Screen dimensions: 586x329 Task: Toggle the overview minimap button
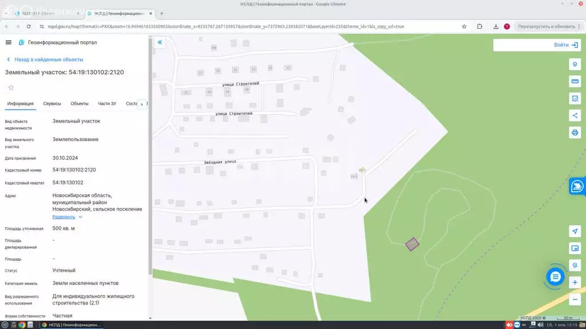(575, 248)
